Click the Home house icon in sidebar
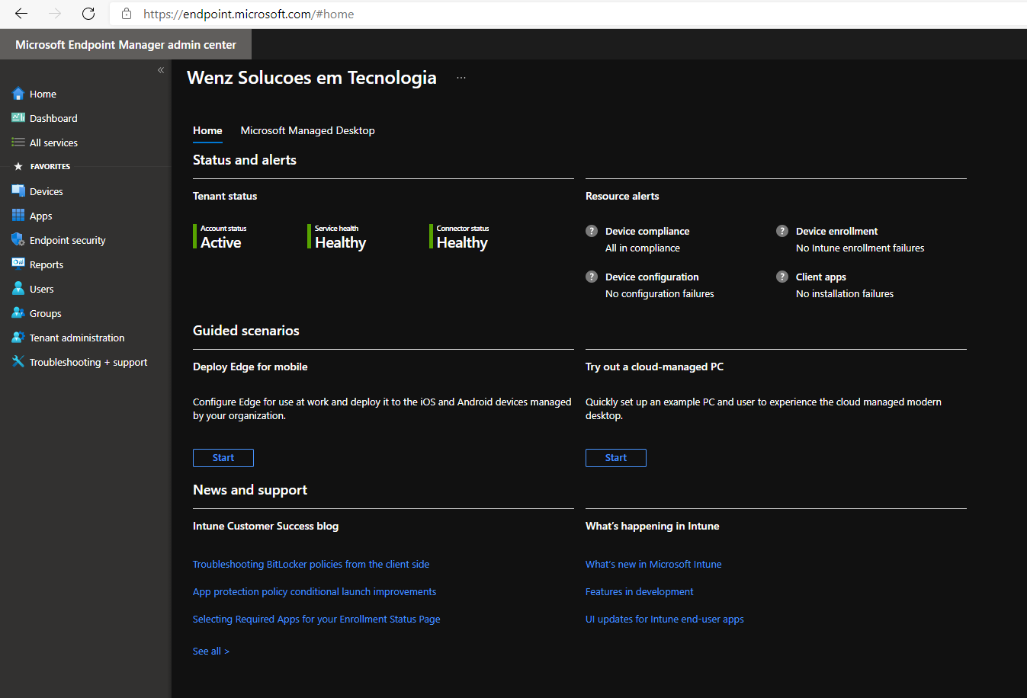Screen dimensions: 1027x698 [18, 94]
